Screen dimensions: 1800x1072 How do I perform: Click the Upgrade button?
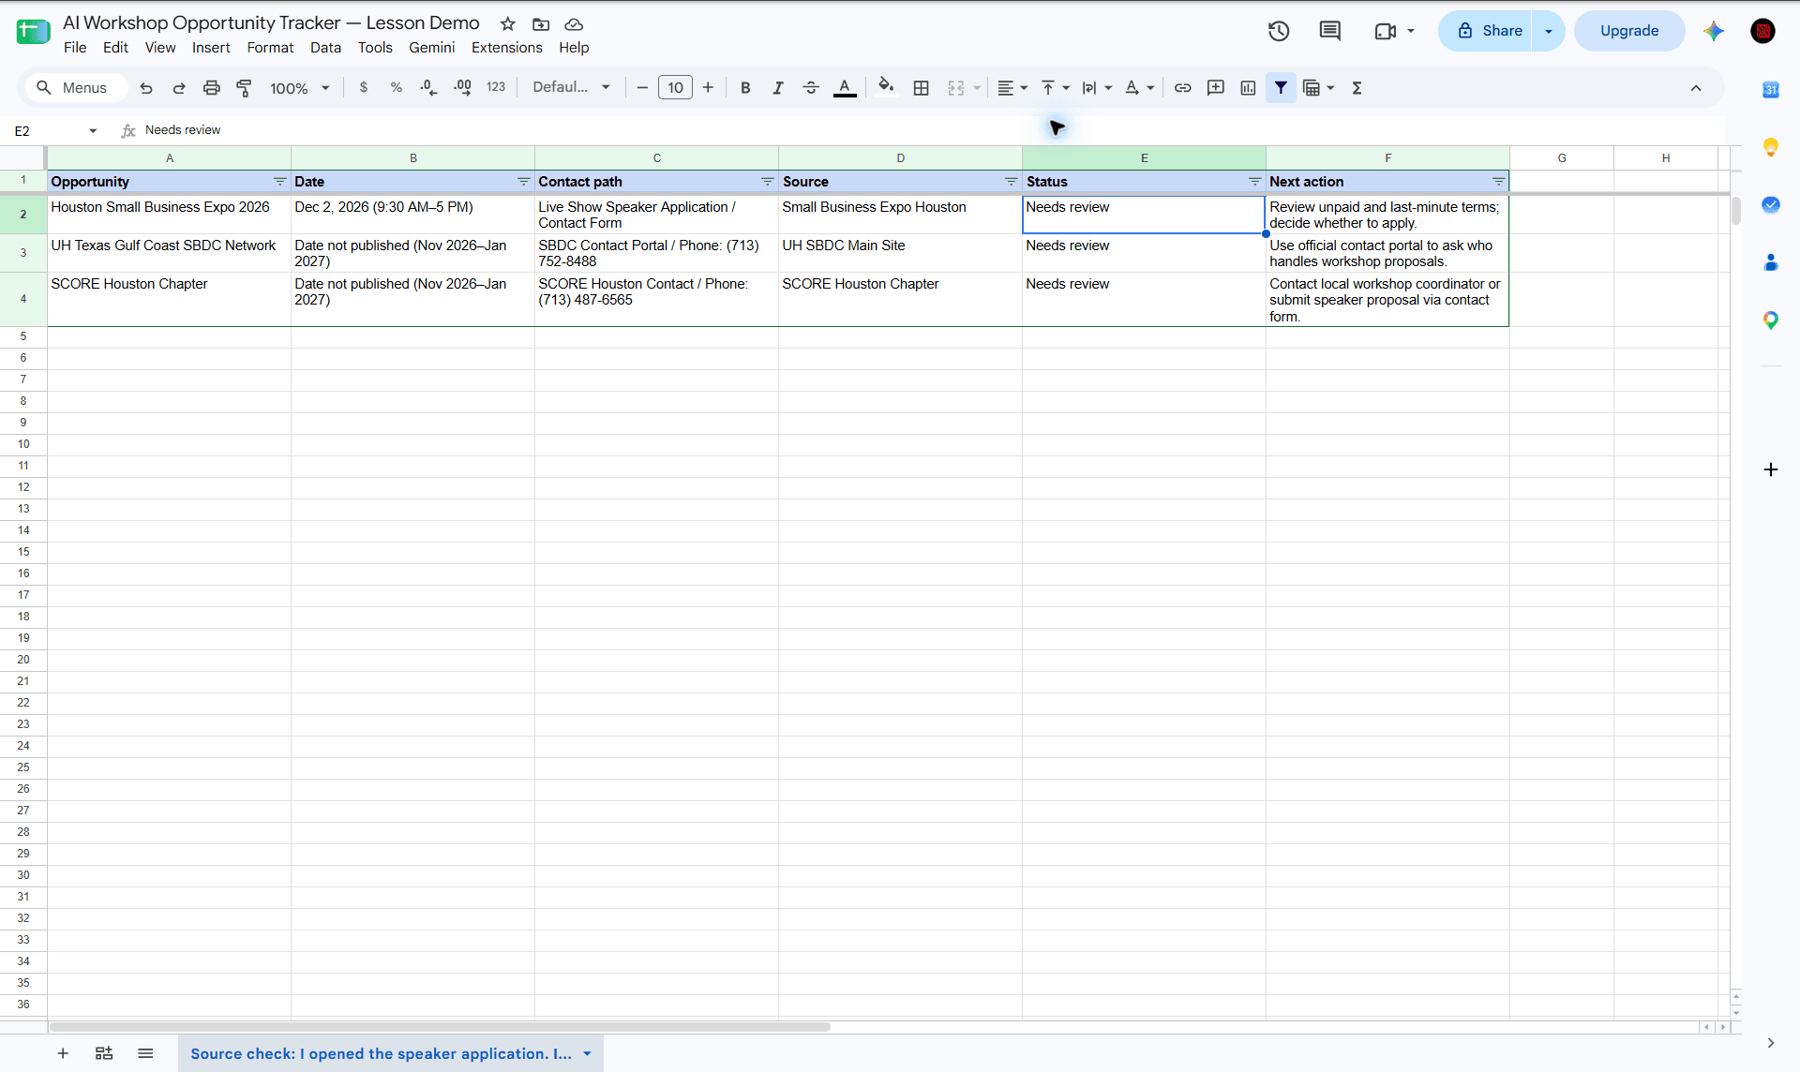[1629, 31]
